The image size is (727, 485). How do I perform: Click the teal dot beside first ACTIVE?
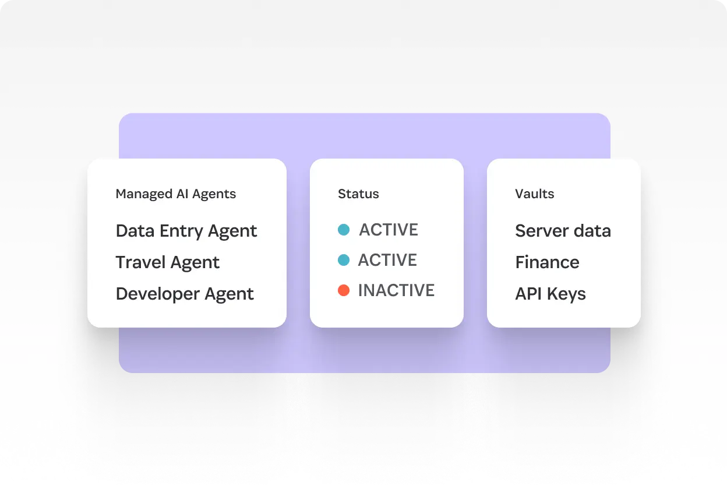(344, 230)
